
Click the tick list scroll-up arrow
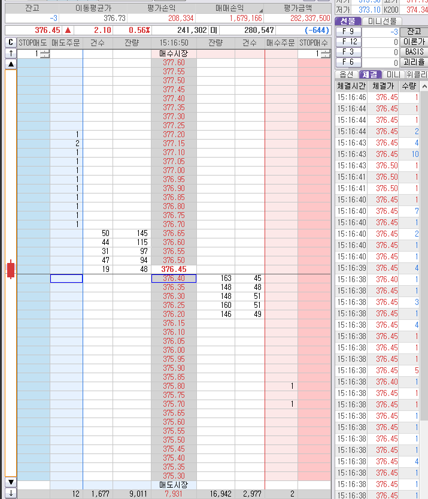(424, 86)
